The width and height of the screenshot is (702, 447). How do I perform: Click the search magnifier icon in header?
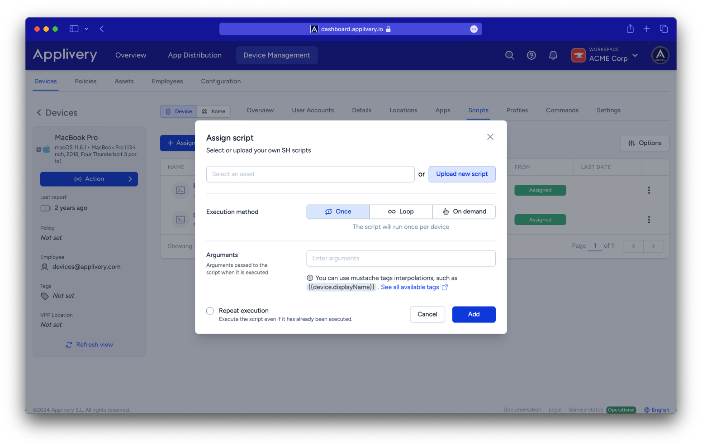coord(509,55)
